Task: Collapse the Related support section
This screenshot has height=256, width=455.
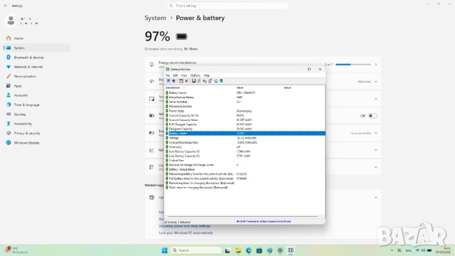Action: (376, 198)
